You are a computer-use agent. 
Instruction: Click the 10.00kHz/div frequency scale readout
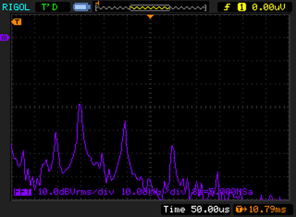pos(153,192)
